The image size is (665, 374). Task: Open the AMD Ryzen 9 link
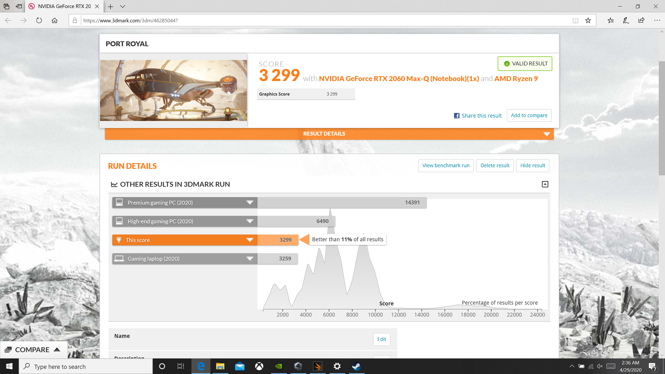(x=516, y=78)
